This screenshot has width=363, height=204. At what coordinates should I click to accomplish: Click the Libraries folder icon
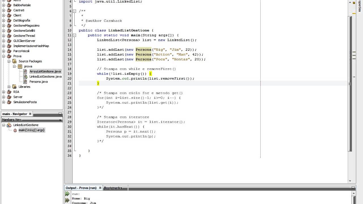click(x=14, y=87)
